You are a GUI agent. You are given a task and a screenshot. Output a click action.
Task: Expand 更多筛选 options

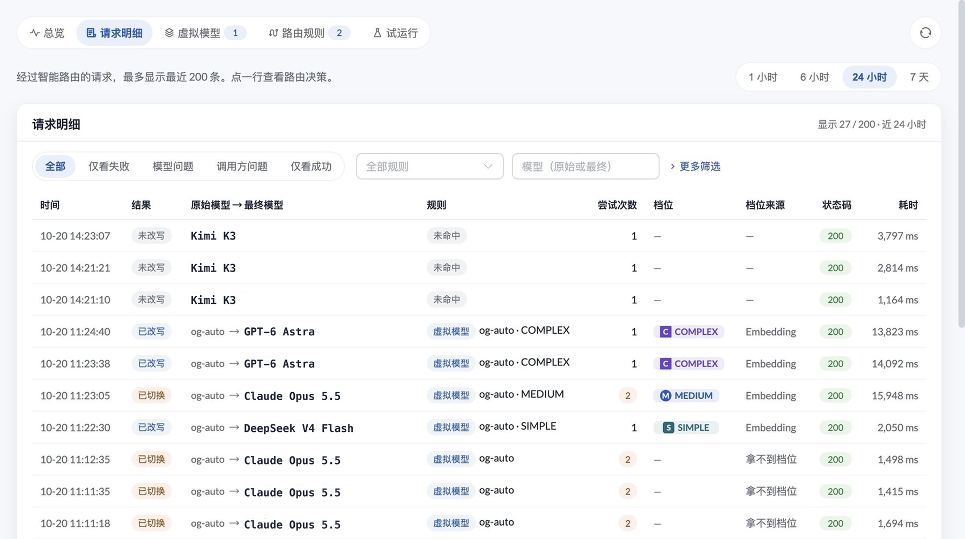tap(695, 167)
